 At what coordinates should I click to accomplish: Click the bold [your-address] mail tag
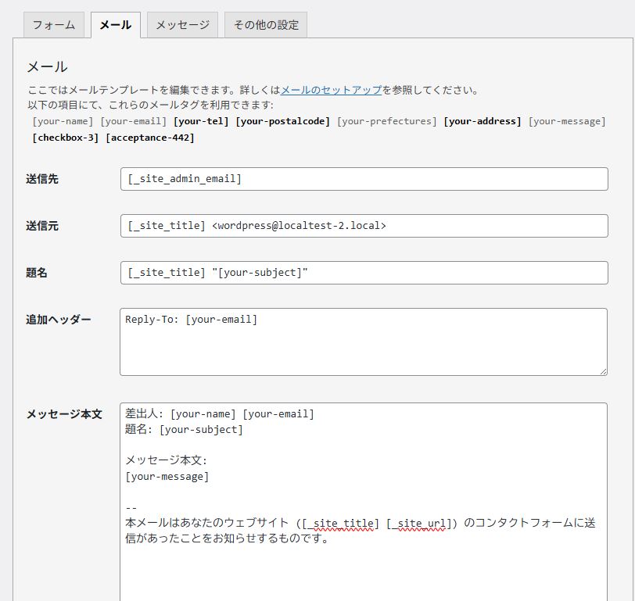point(483,121)
